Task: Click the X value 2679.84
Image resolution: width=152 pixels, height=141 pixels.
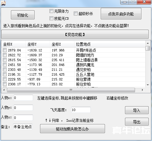Action: [14, 50]
